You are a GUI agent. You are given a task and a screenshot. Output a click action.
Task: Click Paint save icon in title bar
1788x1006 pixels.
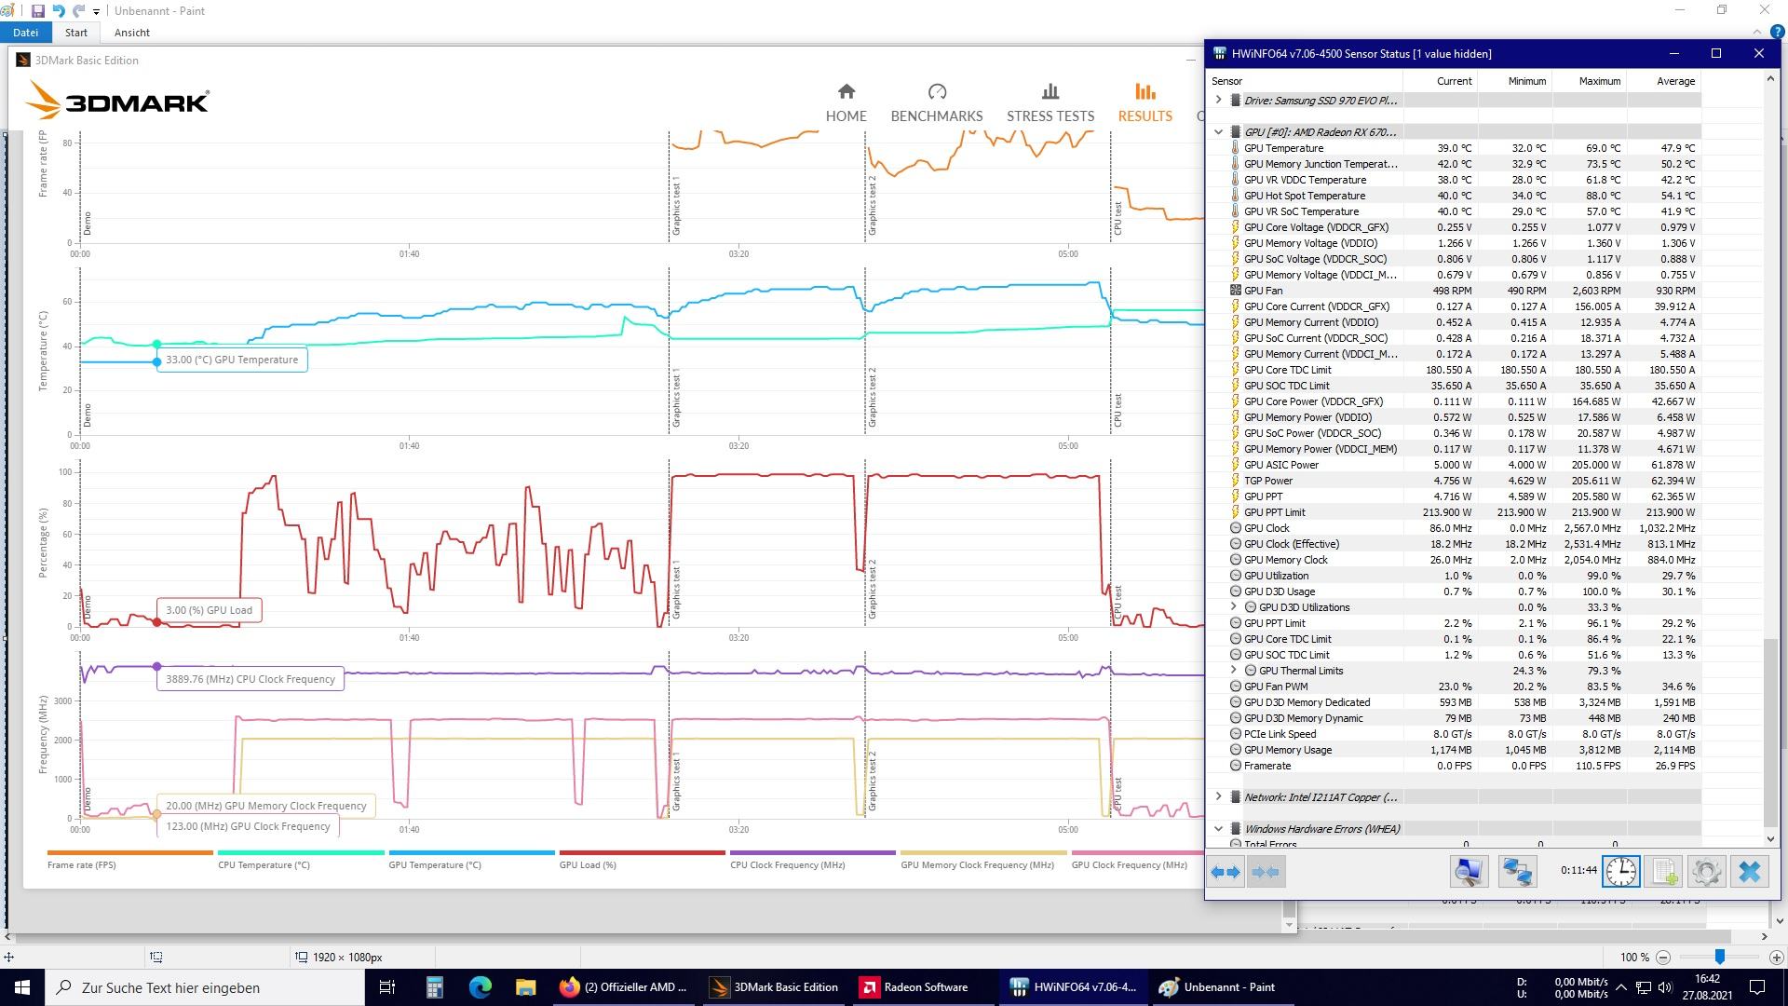38,11
